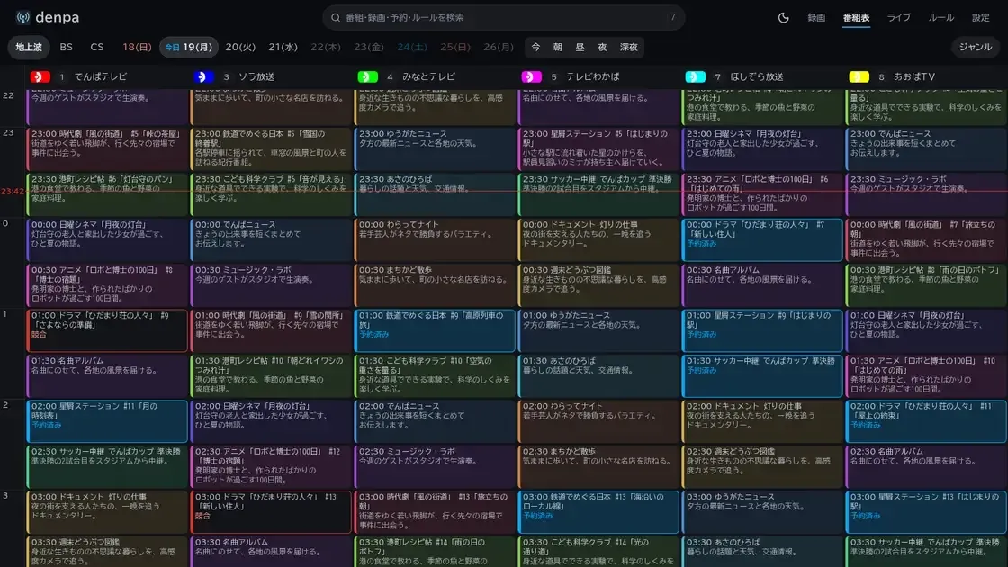1008x567 pixels.
Task: Open 01:30 サッカー中継 reserved on ほしぞら放送
Action: (x=762, y=376)
